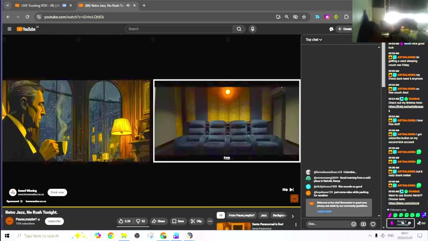Select the Jazz chip
428x241 pixels.
click(263, 216)
